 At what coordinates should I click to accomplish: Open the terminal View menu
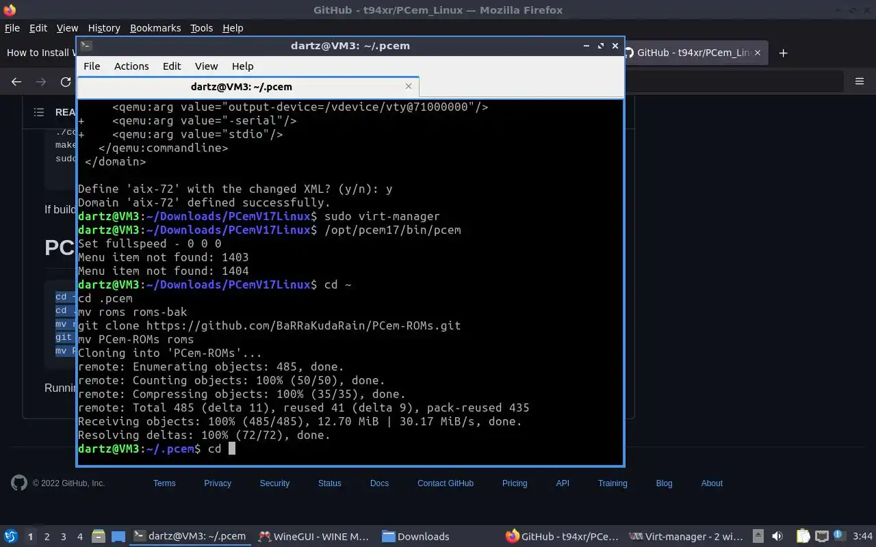coord(206,66)
